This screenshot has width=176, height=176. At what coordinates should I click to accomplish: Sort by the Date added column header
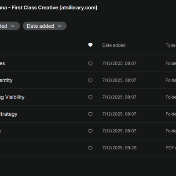click(x=114, y=45)
